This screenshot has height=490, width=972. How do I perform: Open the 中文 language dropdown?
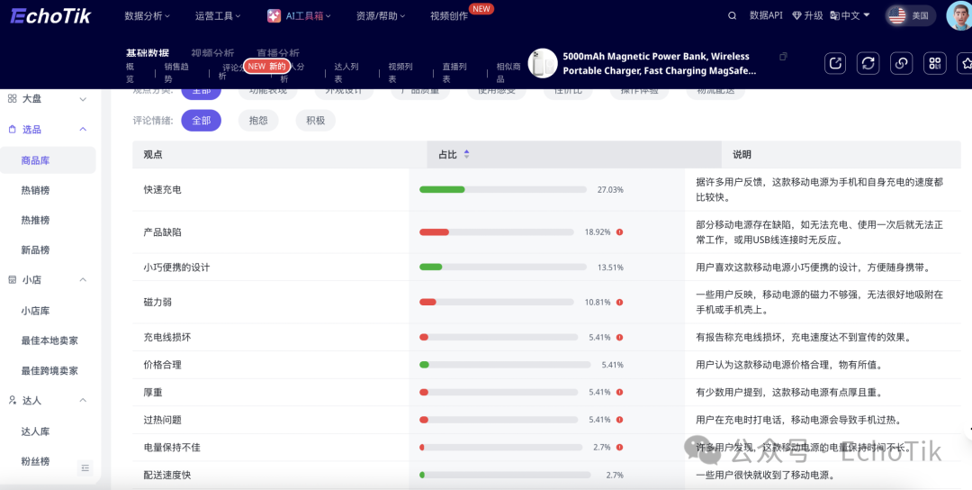(850, 15)
